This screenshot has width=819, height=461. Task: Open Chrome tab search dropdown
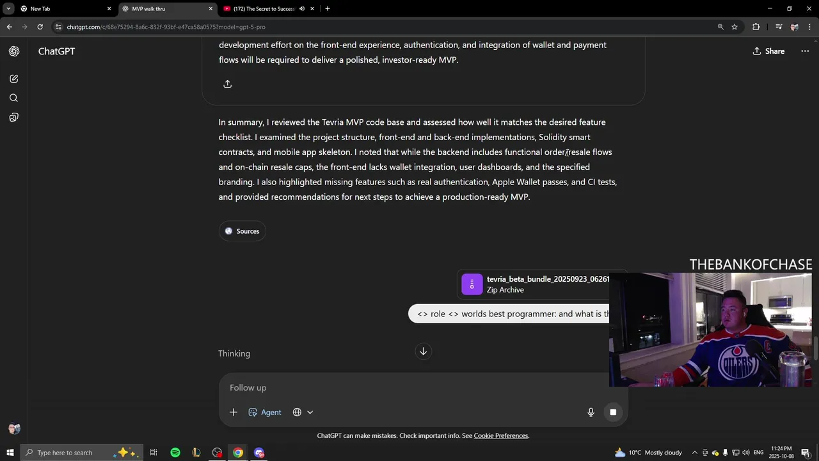pos(8,9)
